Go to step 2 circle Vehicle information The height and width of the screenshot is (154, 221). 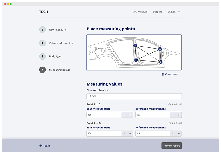point(43,43)
